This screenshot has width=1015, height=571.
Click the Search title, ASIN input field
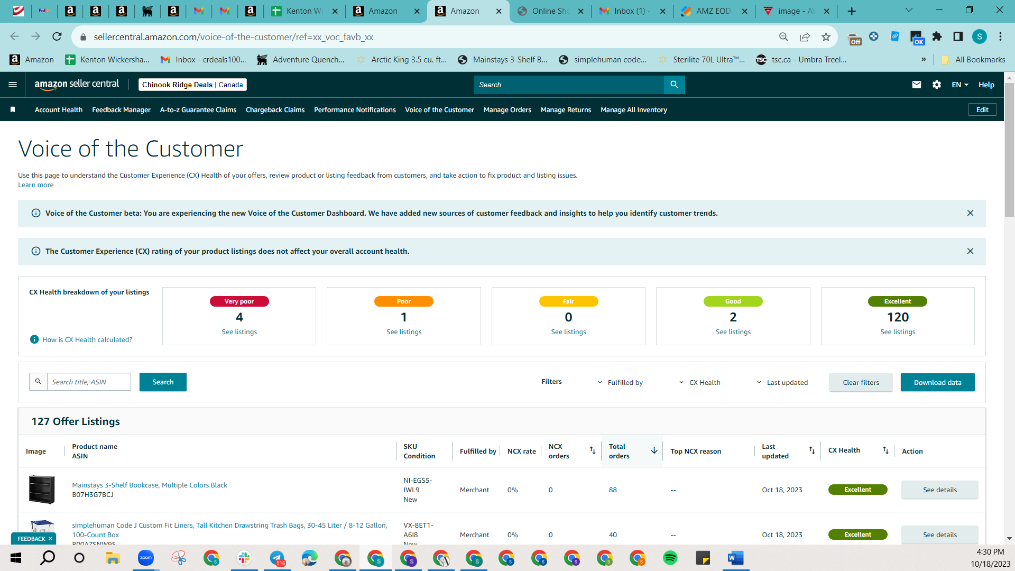[x=89, y=382]
